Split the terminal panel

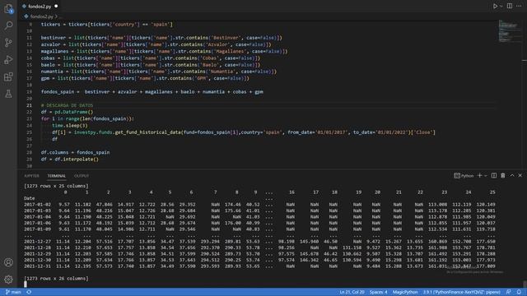[x=494, y=175]
